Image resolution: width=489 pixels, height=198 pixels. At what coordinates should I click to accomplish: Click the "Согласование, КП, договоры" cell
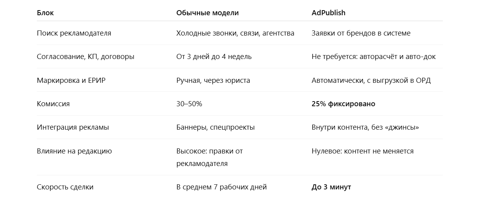[x=85, y=57]
